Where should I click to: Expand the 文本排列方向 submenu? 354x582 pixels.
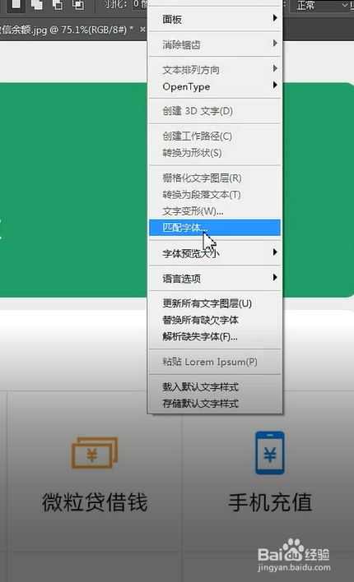click(x=215, y=70)
